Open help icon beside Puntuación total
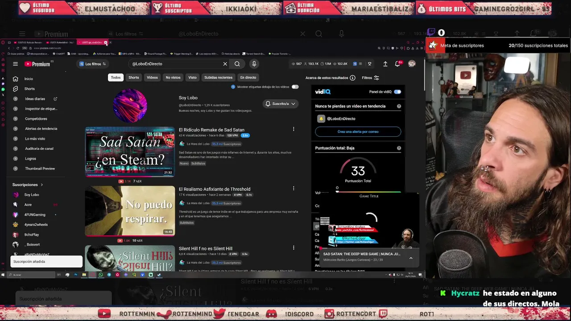The height and width of the screenshot is (321, 571). [399, 148]
